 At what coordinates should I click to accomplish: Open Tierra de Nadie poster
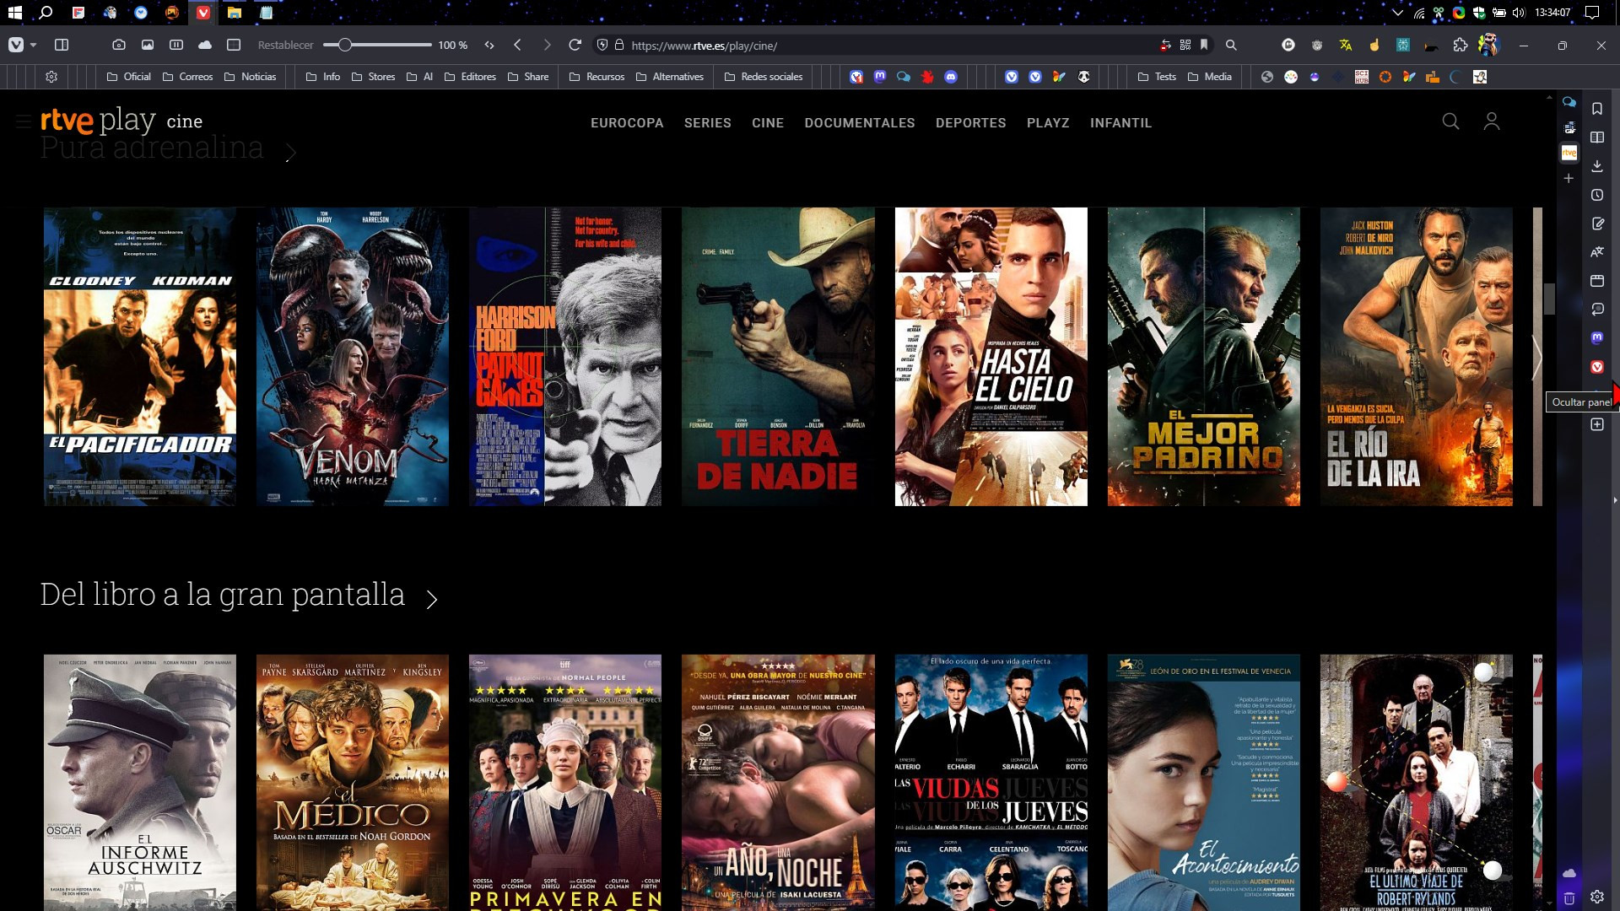click(x=778, y=357)
